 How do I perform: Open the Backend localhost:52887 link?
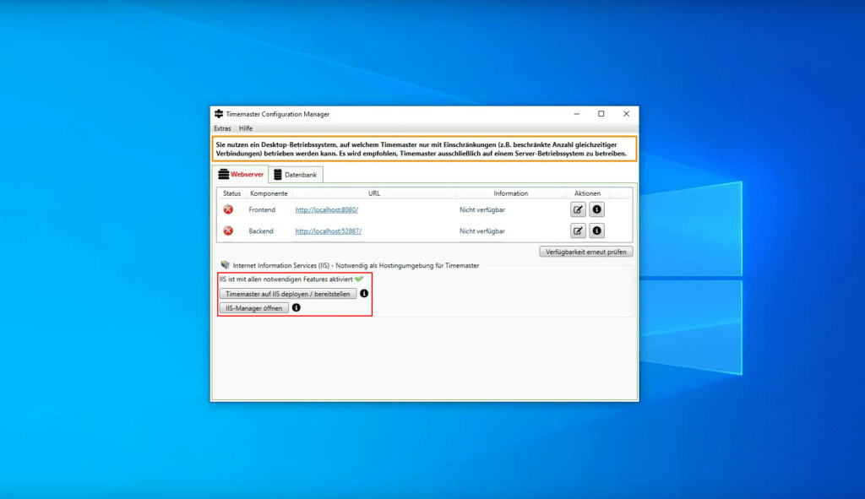coord(329,231)
